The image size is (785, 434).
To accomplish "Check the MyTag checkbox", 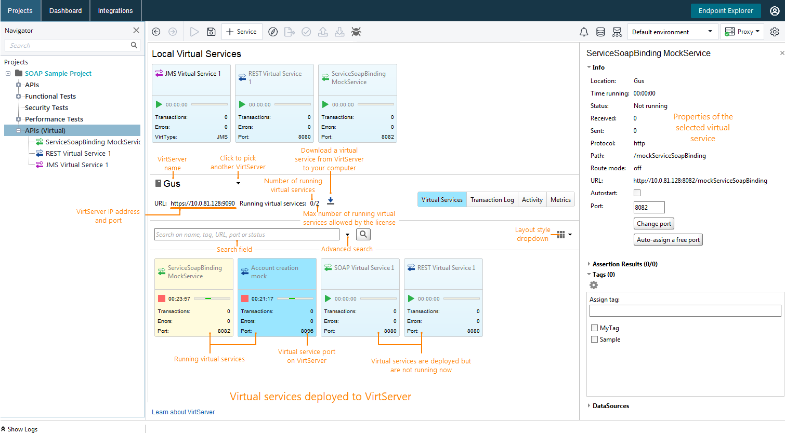I will coord(594,328).
